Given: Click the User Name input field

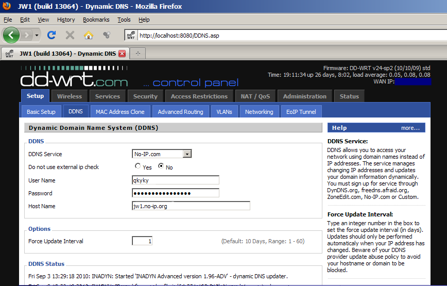Looking at the screenshot, I should click(176, 180).
